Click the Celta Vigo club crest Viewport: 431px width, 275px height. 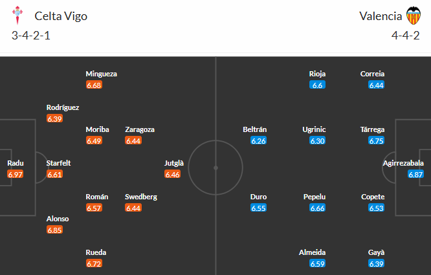tap(19, 16)
